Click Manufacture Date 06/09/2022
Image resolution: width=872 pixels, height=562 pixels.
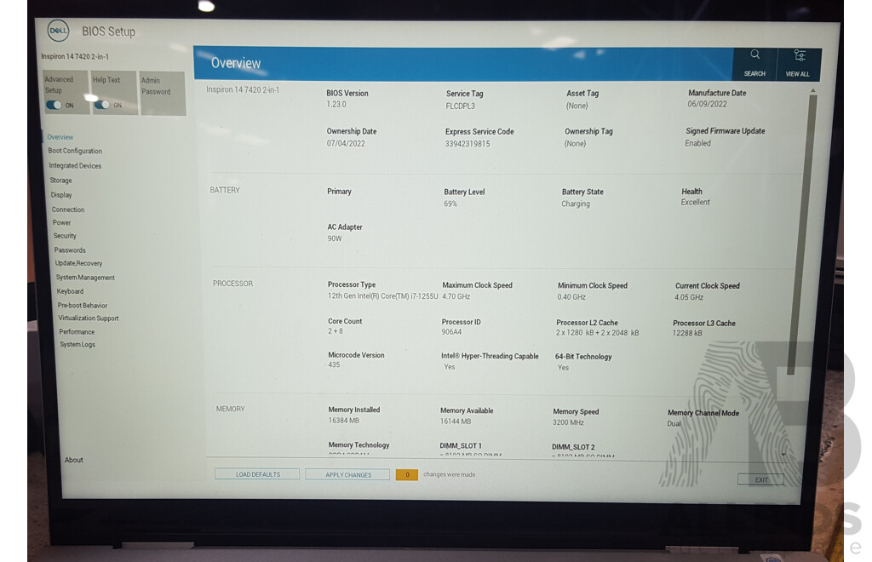[707, 104]
